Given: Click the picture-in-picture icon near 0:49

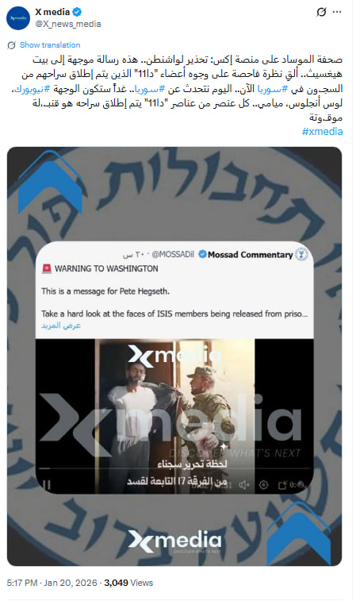Looking at the screenshot, I should pyautogui.click(x=282, y=485).
